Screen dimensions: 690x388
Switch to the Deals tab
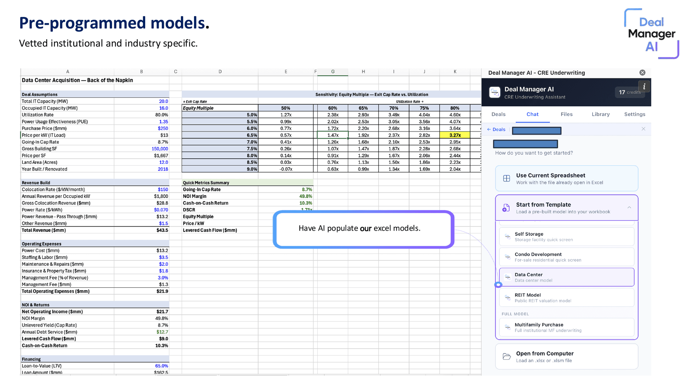tap(498, 114)
